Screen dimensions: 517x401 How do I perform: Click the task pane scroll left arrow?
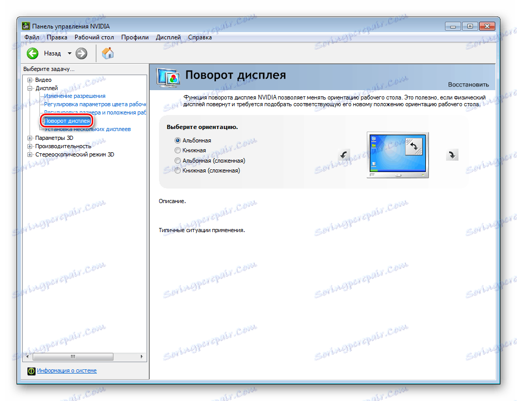(27, 356)
